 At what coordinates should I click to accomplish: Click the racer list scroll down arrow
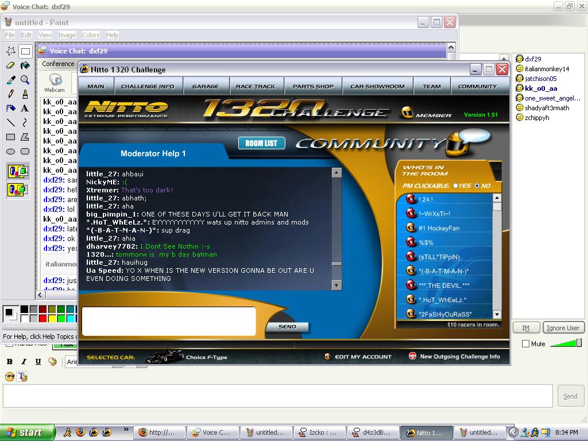pos(497,314)
